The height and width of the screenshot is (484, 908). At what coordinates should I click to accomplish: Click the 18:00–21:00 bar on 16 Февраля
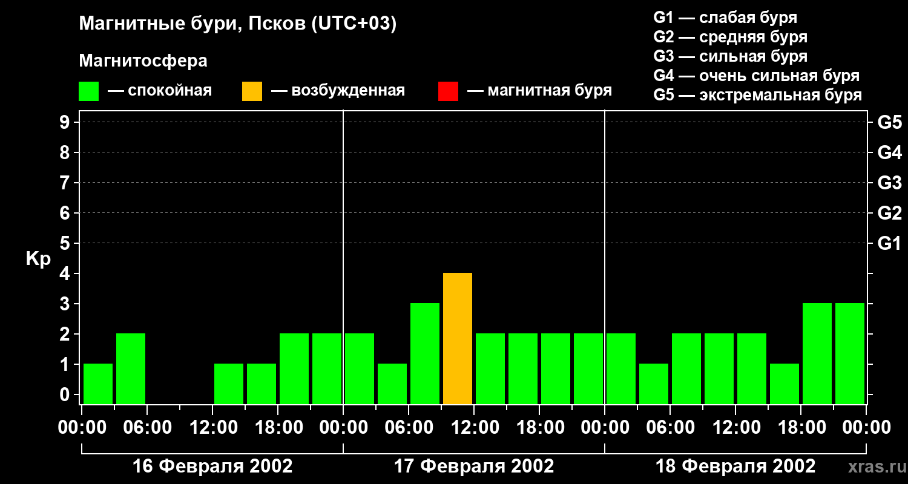294,368
